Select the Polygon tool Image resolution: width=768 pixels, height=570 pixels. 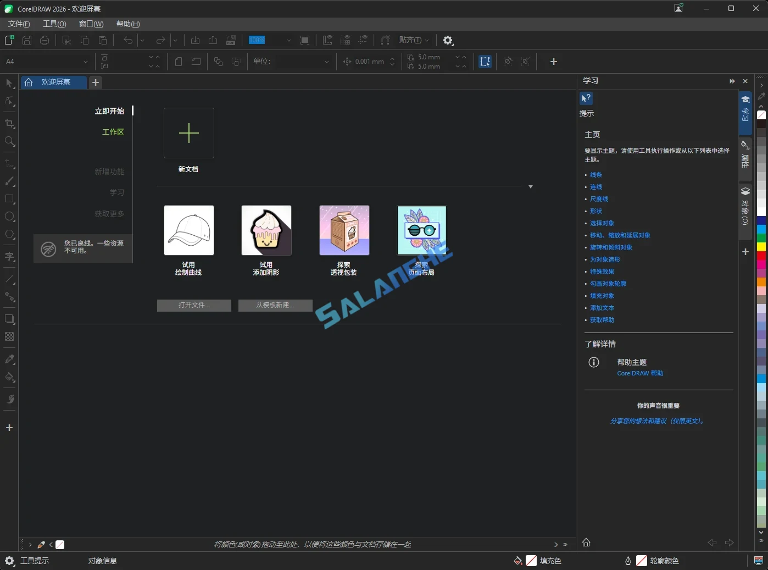click(9, 234)
